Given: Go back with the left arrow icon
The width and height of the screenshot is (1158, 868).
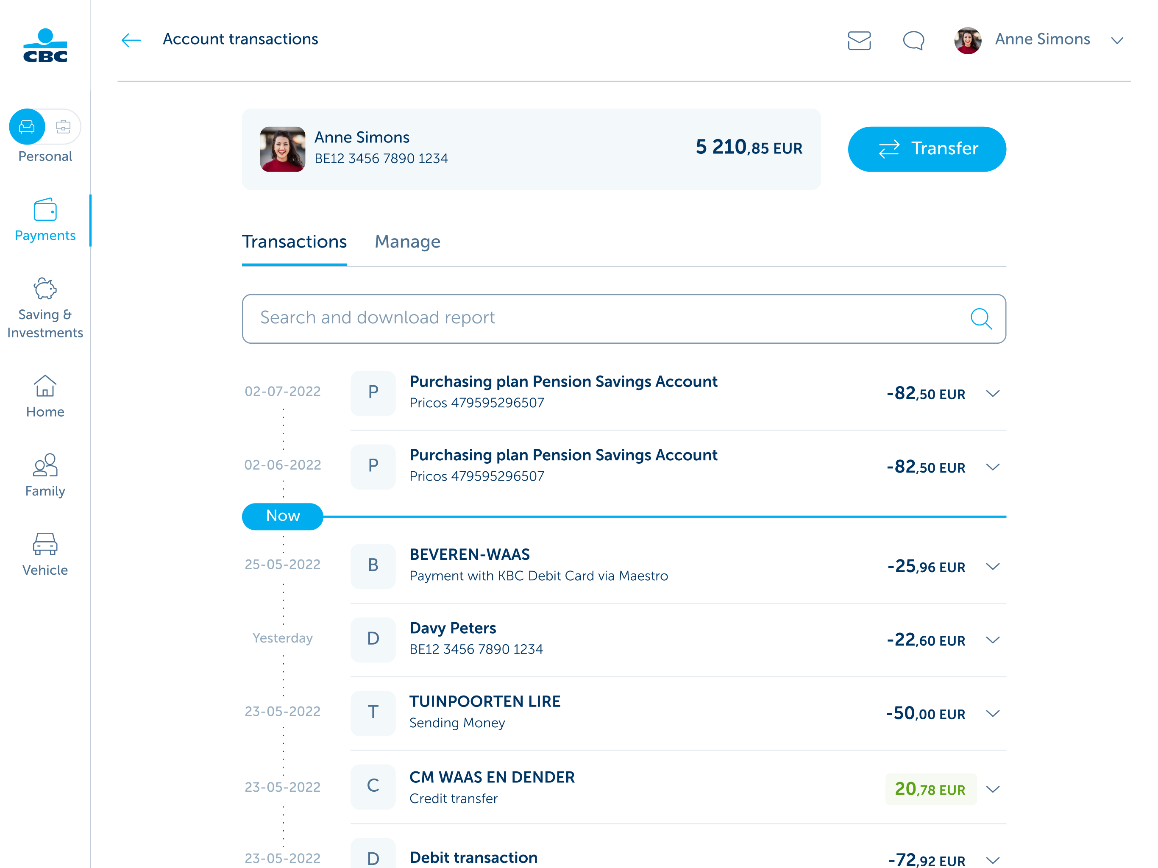Looking at the screenshot, I should [x=131, y=40].
